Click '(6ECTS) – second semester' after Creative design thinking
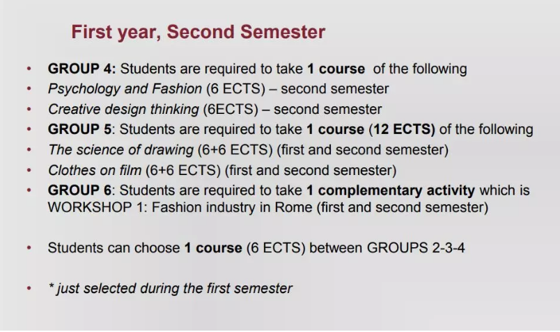The width and height of the screenshot is (560, 332). click(292, 109)
